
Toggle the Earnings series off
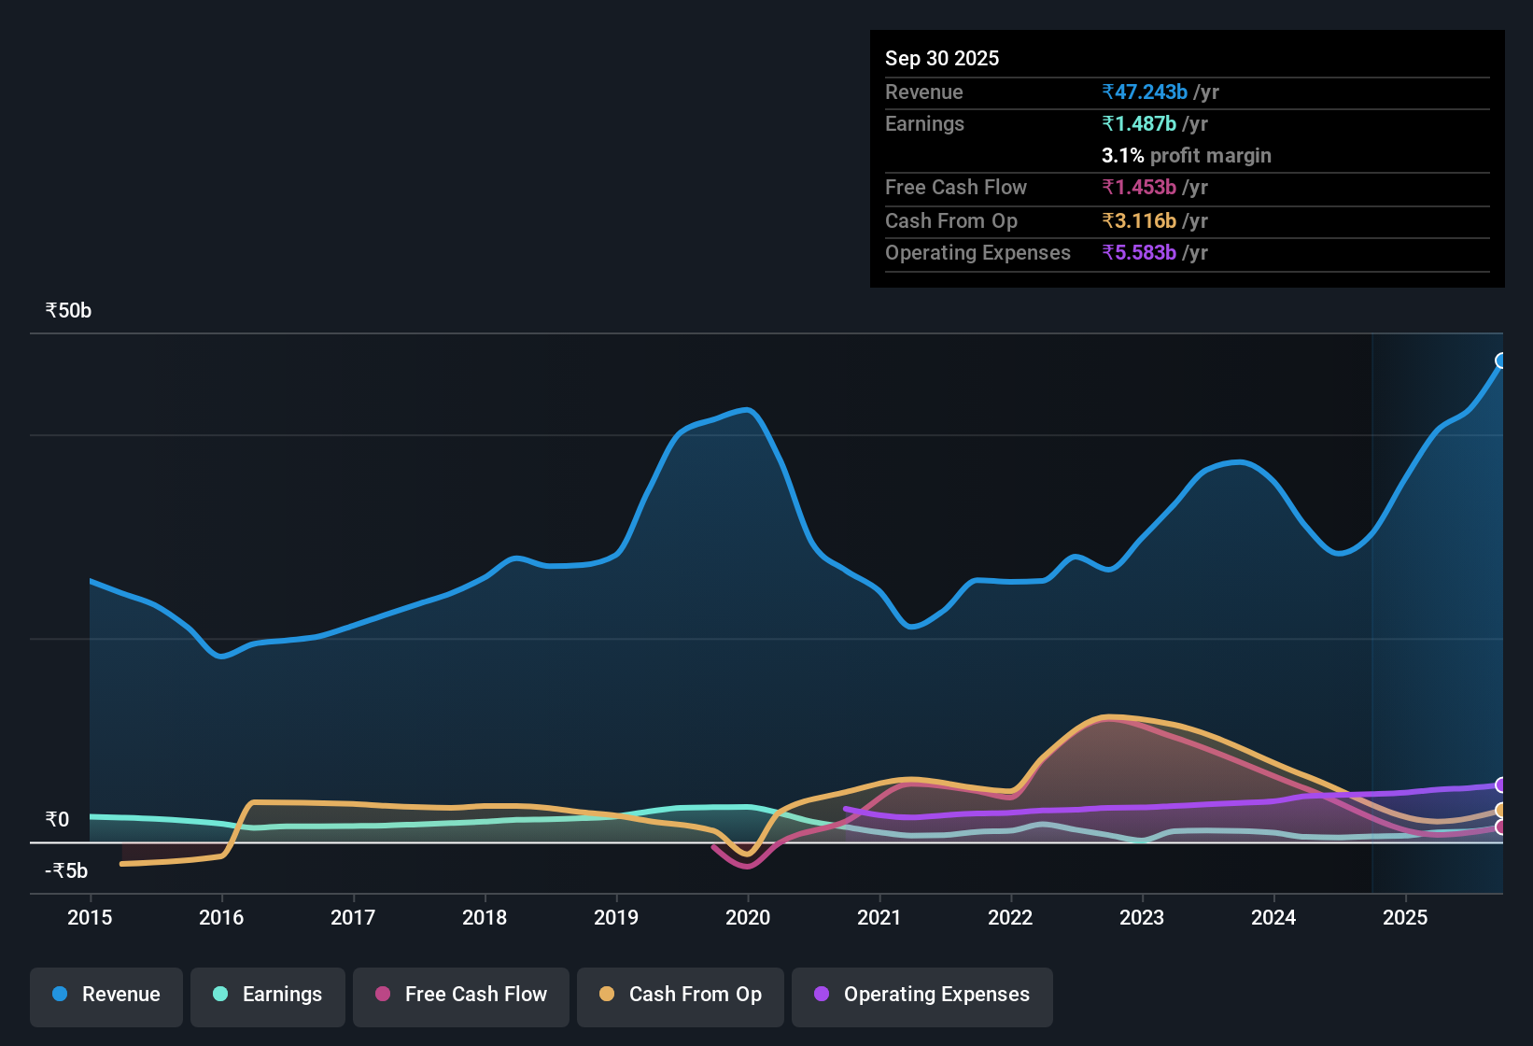point(268,995)
